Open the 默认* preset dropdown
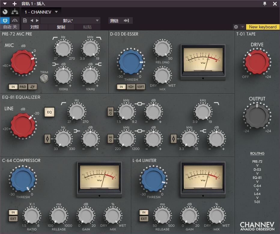 pos(70,20)
